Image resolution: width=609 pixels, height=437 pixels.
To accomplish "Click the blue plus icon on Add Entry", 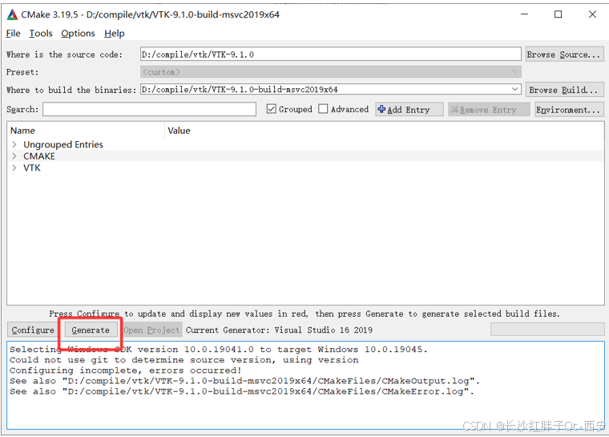I will tap(381, 109).
